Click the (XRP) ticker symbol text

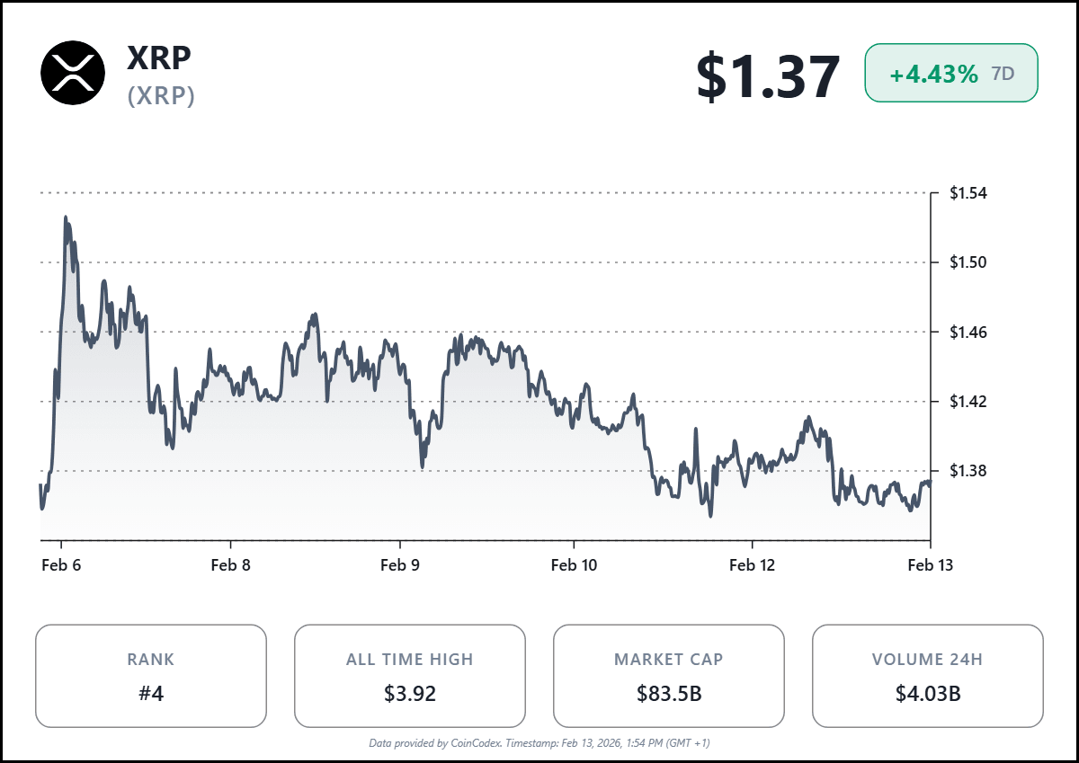(161, 95)
